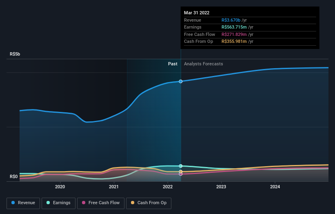The height and width of the screenshot is (214, 335).
Task: Click the 2021 x-axis label
Action: [114, 187]
